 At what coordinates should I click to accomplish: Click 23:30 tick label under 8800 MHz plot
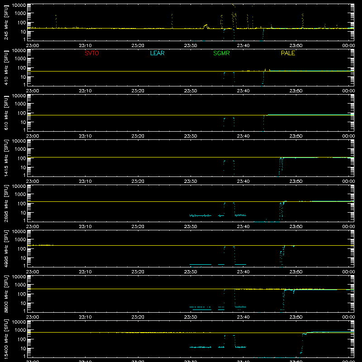[191, 317]
